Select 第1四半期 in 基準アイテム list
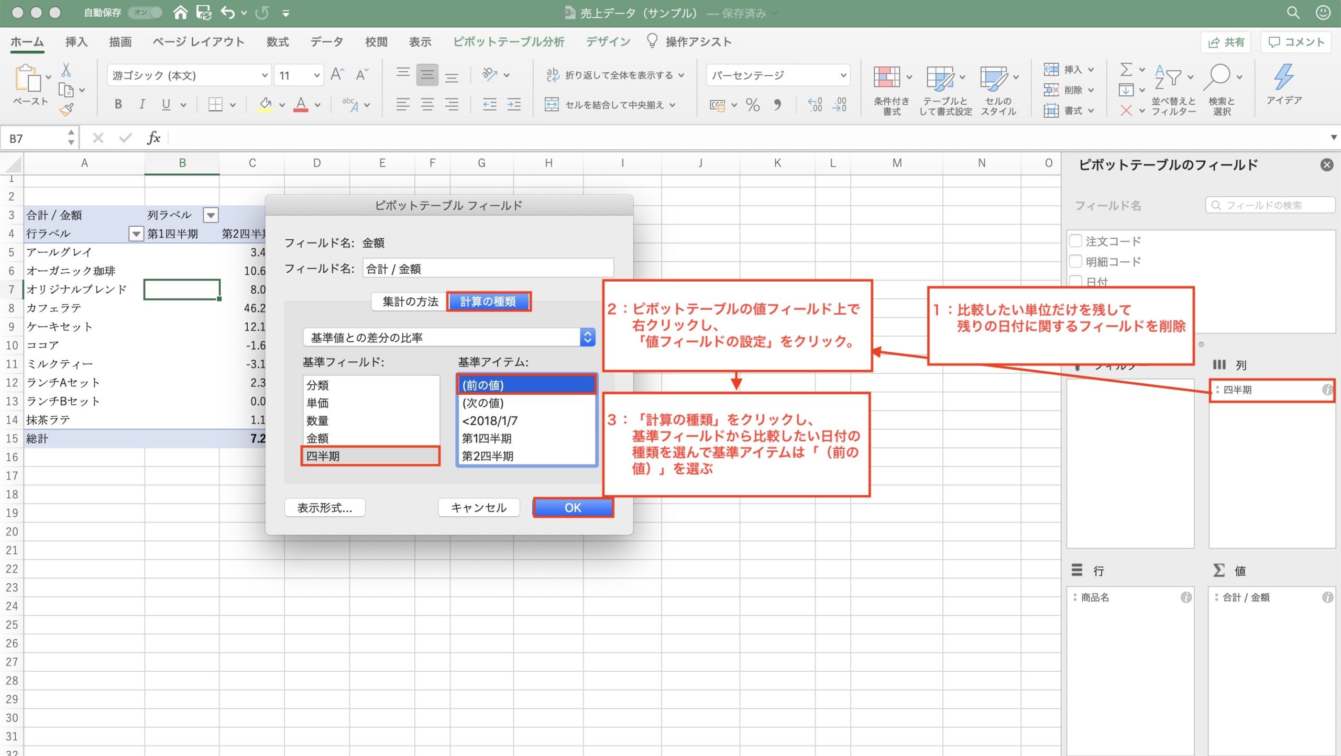 click(x=526, y=438)
